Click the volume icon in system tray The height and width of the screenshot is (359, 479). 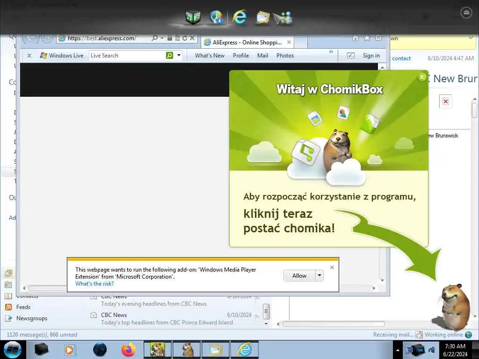pyautogui.click(x=432, y=350)
